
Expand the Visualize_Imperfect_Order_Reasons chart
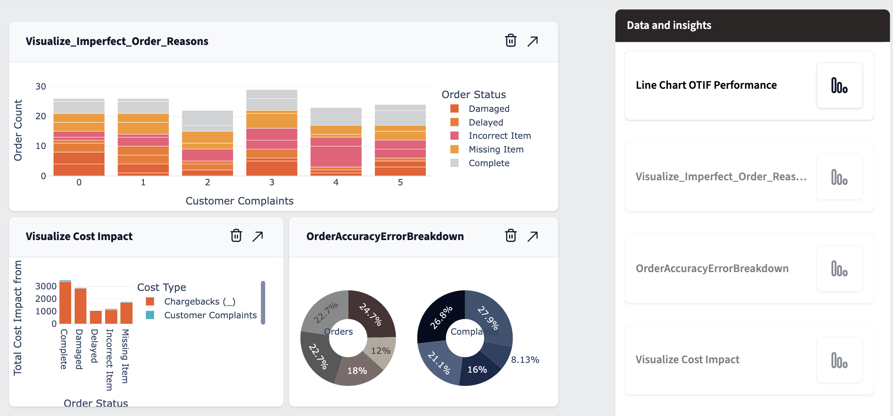533,41
